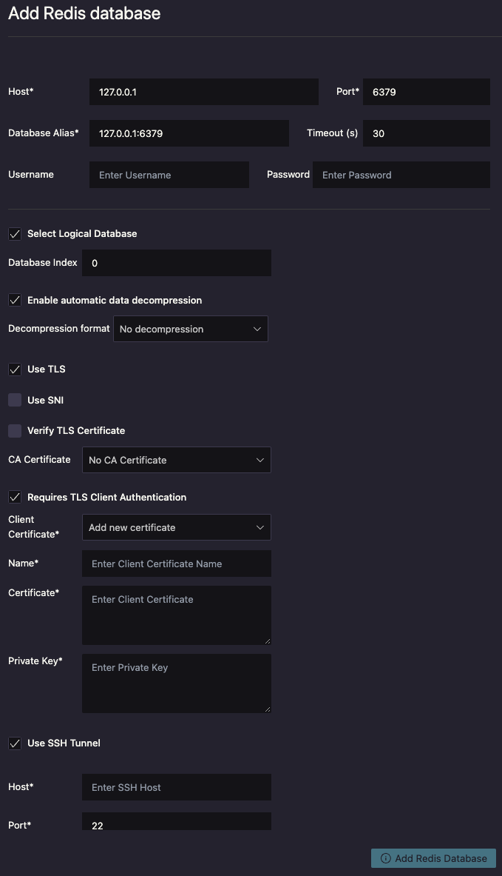Toggle Requires TLS Client Authentication checkbox
Viewport: 502px width, 876px height.
click(15, 498)
